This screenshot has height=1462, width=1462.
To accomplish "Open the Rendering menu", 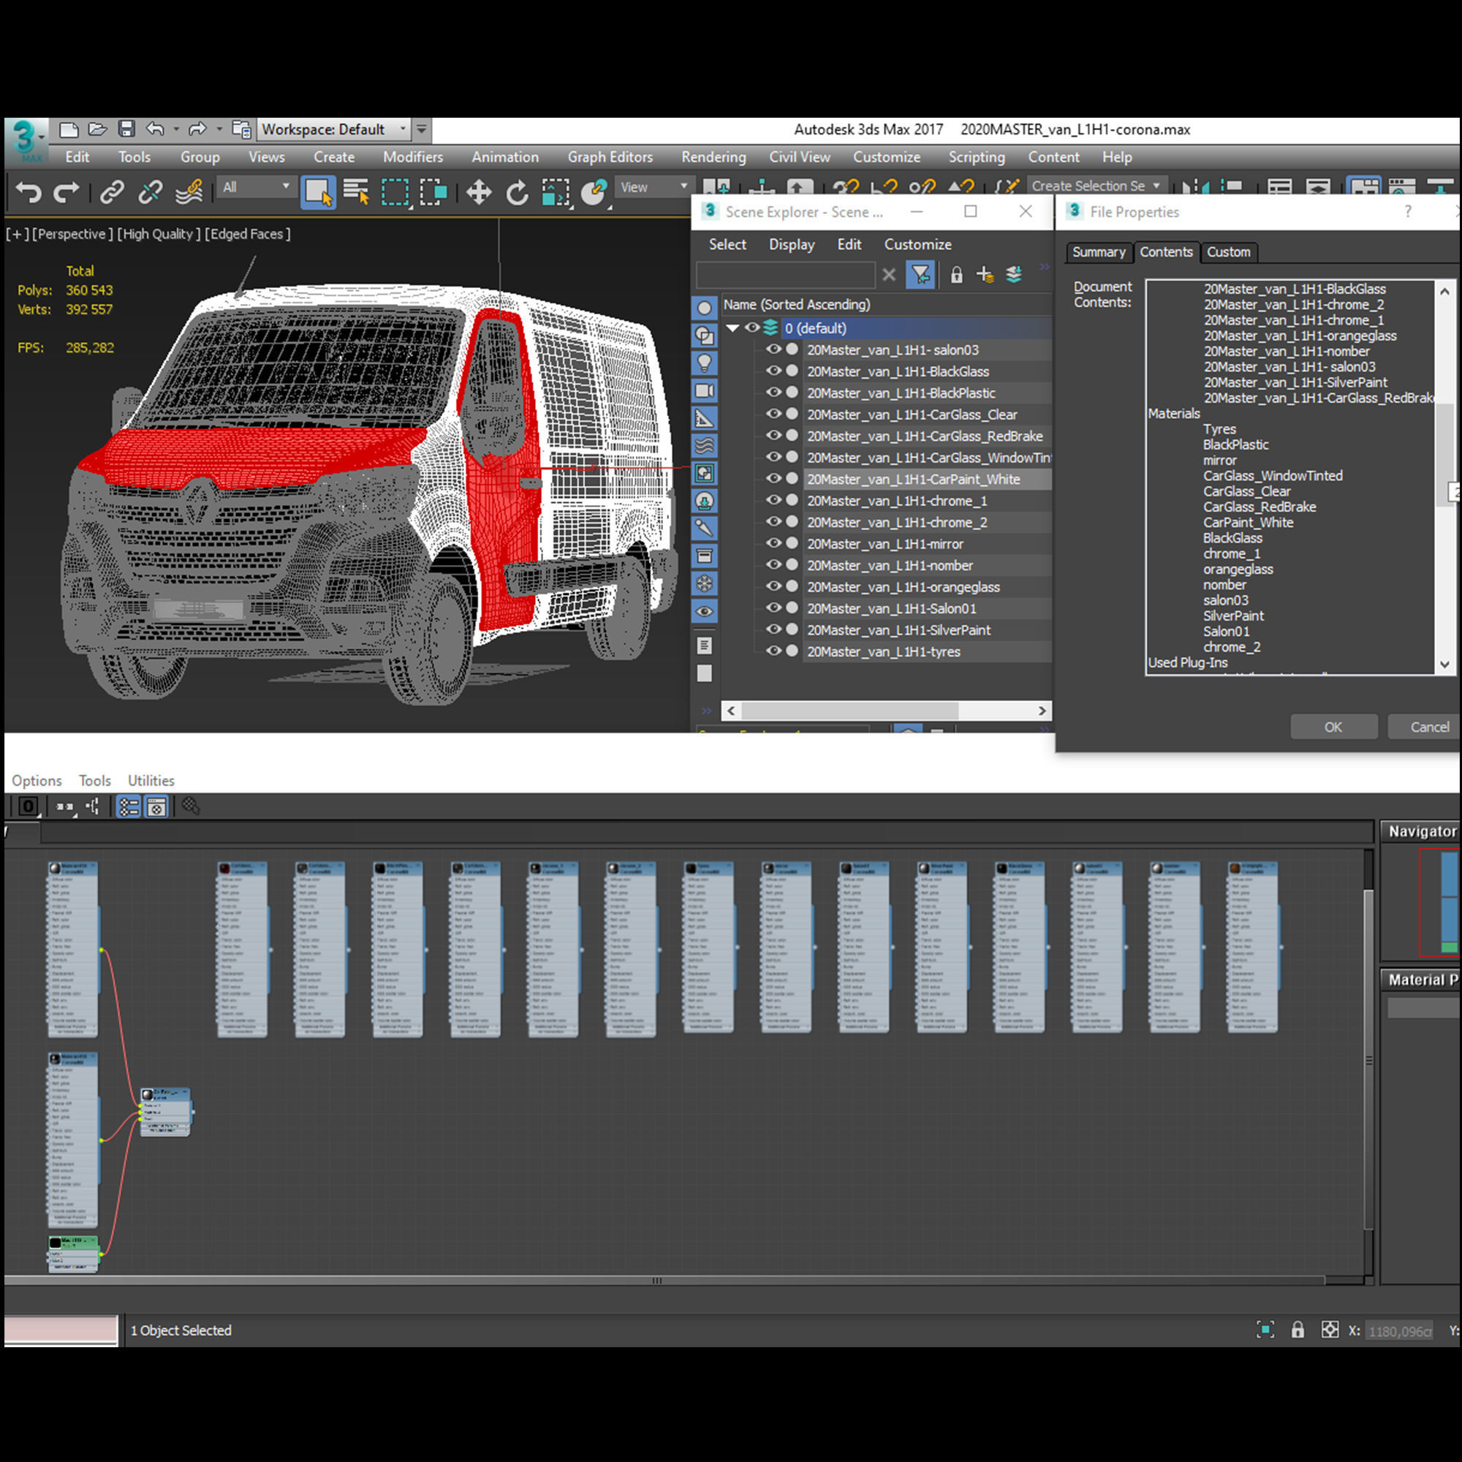I will [x=713, y=157].
